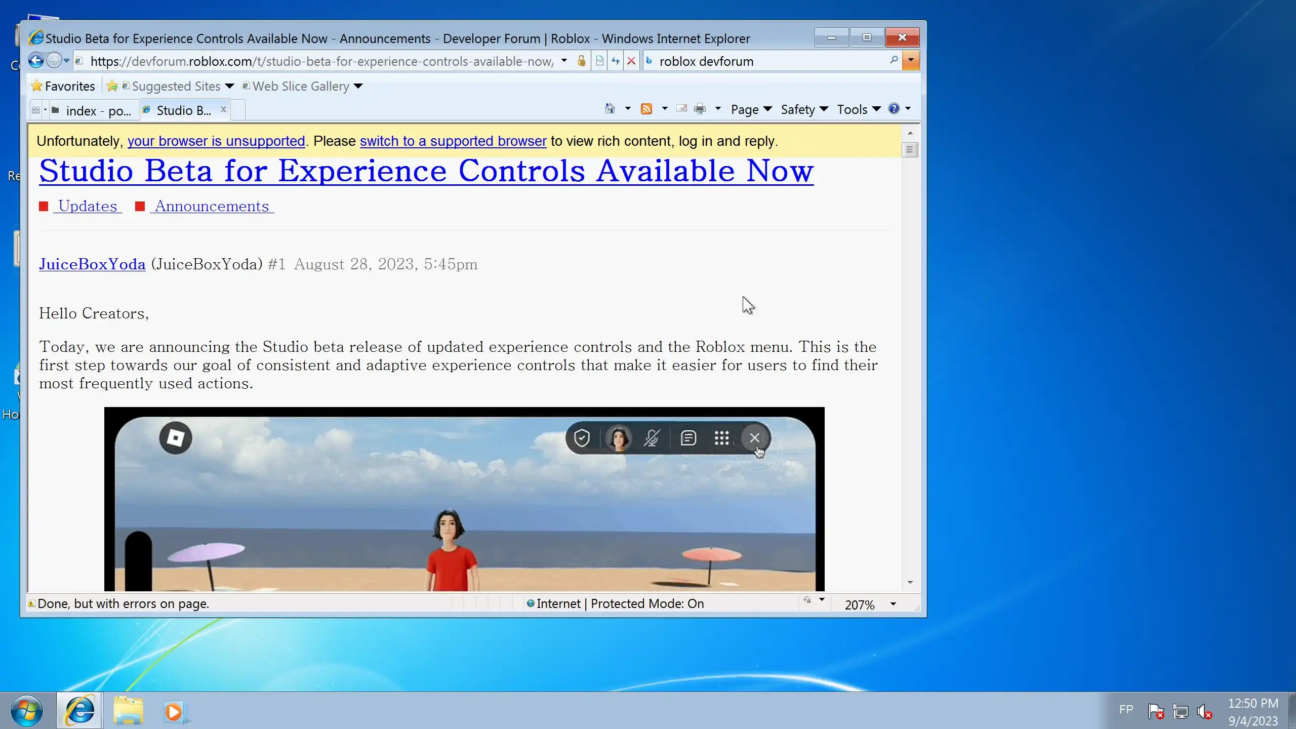The image size is (1296, 729).
Task: Click the Print toolbar icon
Action: (x=700, y=109)
